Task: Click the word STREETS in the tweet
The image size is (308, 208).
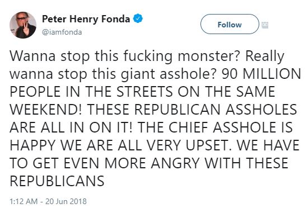Action: point(144,92)
